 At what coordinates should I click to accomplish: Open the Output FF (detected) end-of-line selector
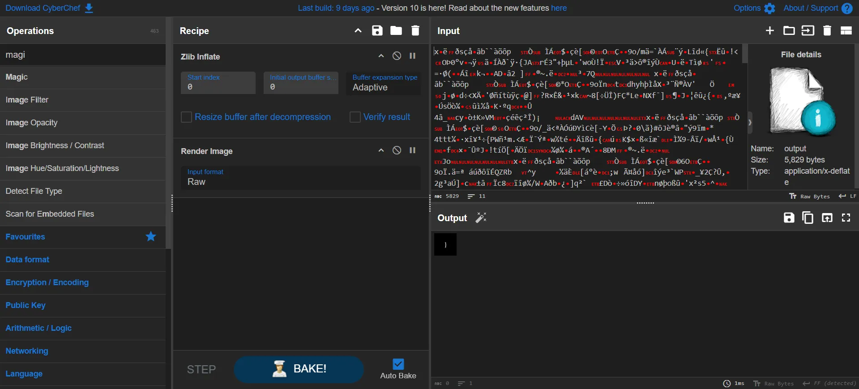coord(829,384)
